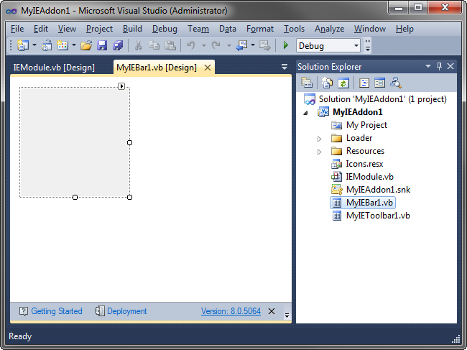Open the Format menu
Screen dimensions: 467x350
pos(260,29)
